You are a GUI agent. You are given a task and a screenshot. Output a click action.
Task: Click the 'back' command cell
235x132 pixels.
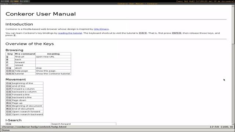pos(25,59)
